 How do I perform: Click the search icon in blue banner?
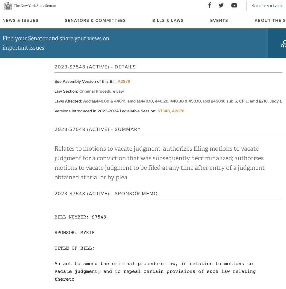click(283, 44)
